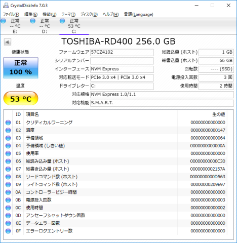
Task: Click the total host reads 1 GB field
Action: click(216, 52)
